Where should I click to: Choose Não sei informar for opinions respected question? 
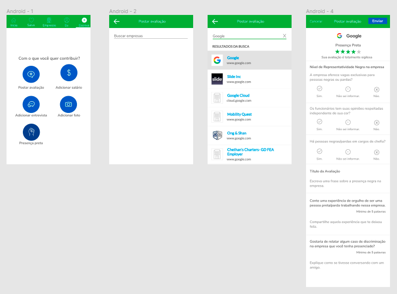click(x=348, y=122)
